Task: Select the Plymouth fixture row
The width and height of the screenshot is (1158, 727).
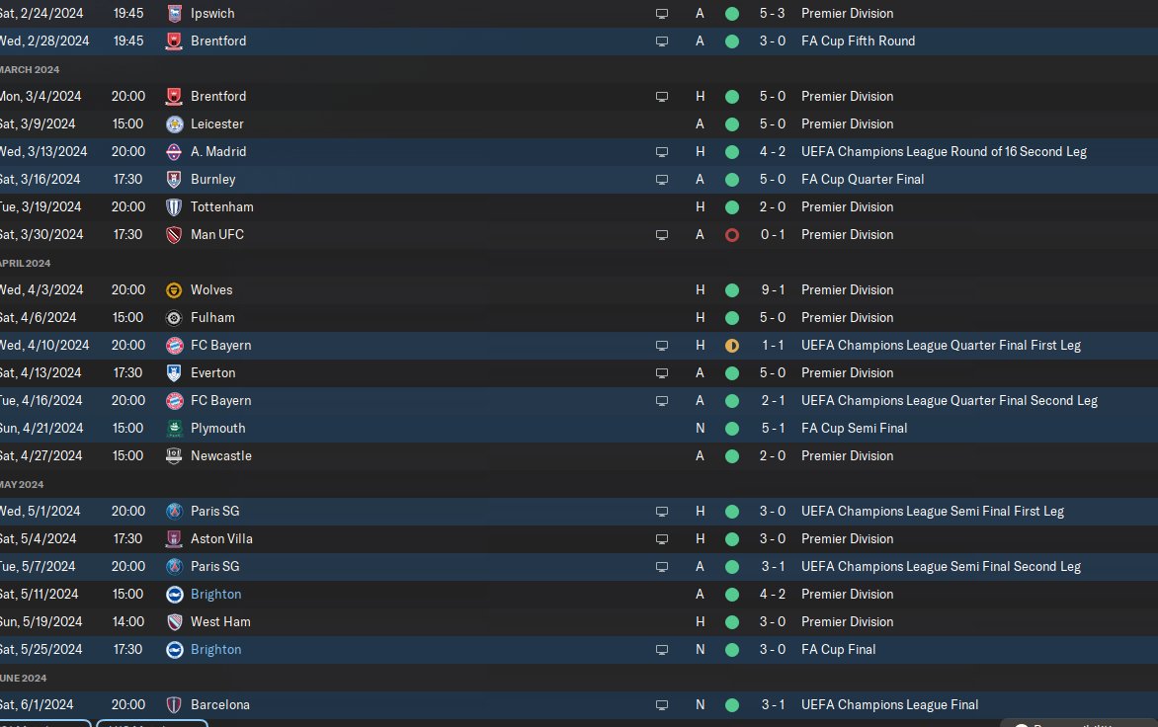Action: 494,429
